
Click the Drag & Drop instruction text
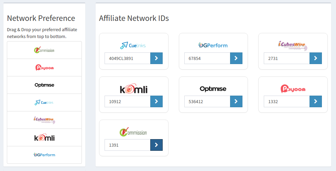click(x=42, y=33)
